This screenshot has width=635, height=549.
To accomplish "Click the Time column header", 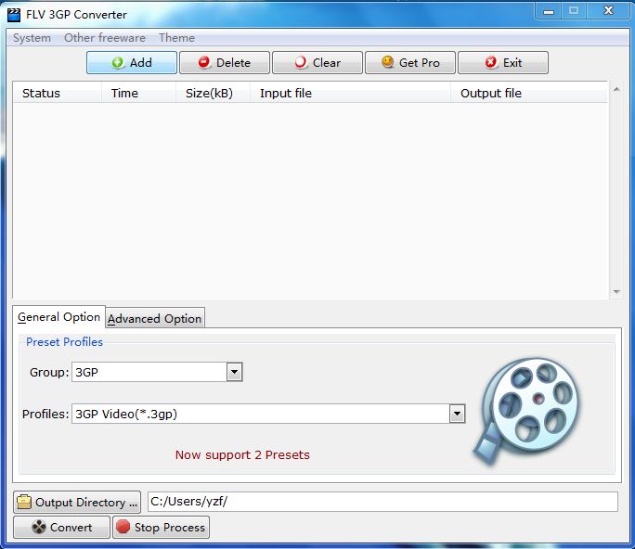I will (138, 93).
